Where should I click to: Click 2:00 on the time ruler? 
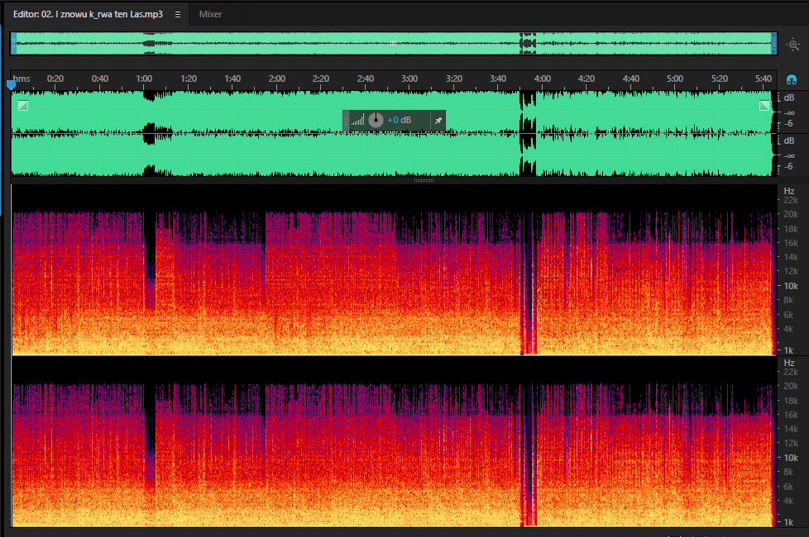pos(276,78)
